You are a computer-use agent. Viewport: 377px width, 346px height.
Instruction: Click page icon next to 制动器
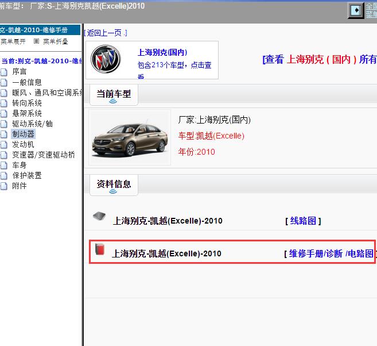(4, 134)
